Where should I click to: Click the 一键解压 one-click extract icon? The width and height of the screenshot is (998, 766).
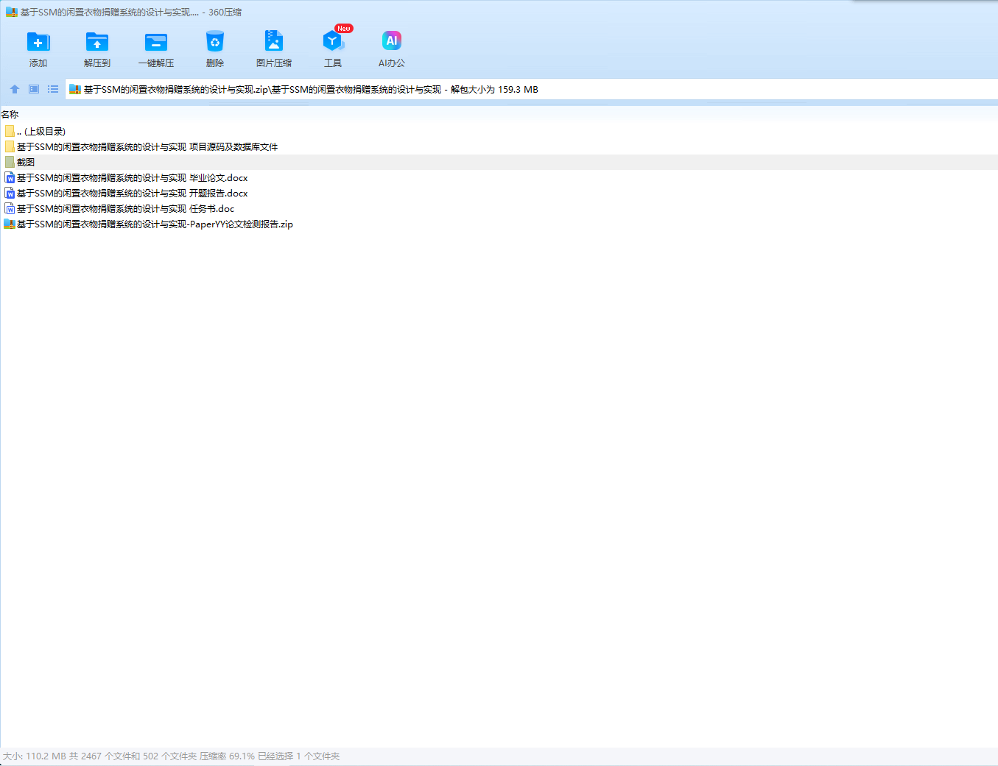156,42
